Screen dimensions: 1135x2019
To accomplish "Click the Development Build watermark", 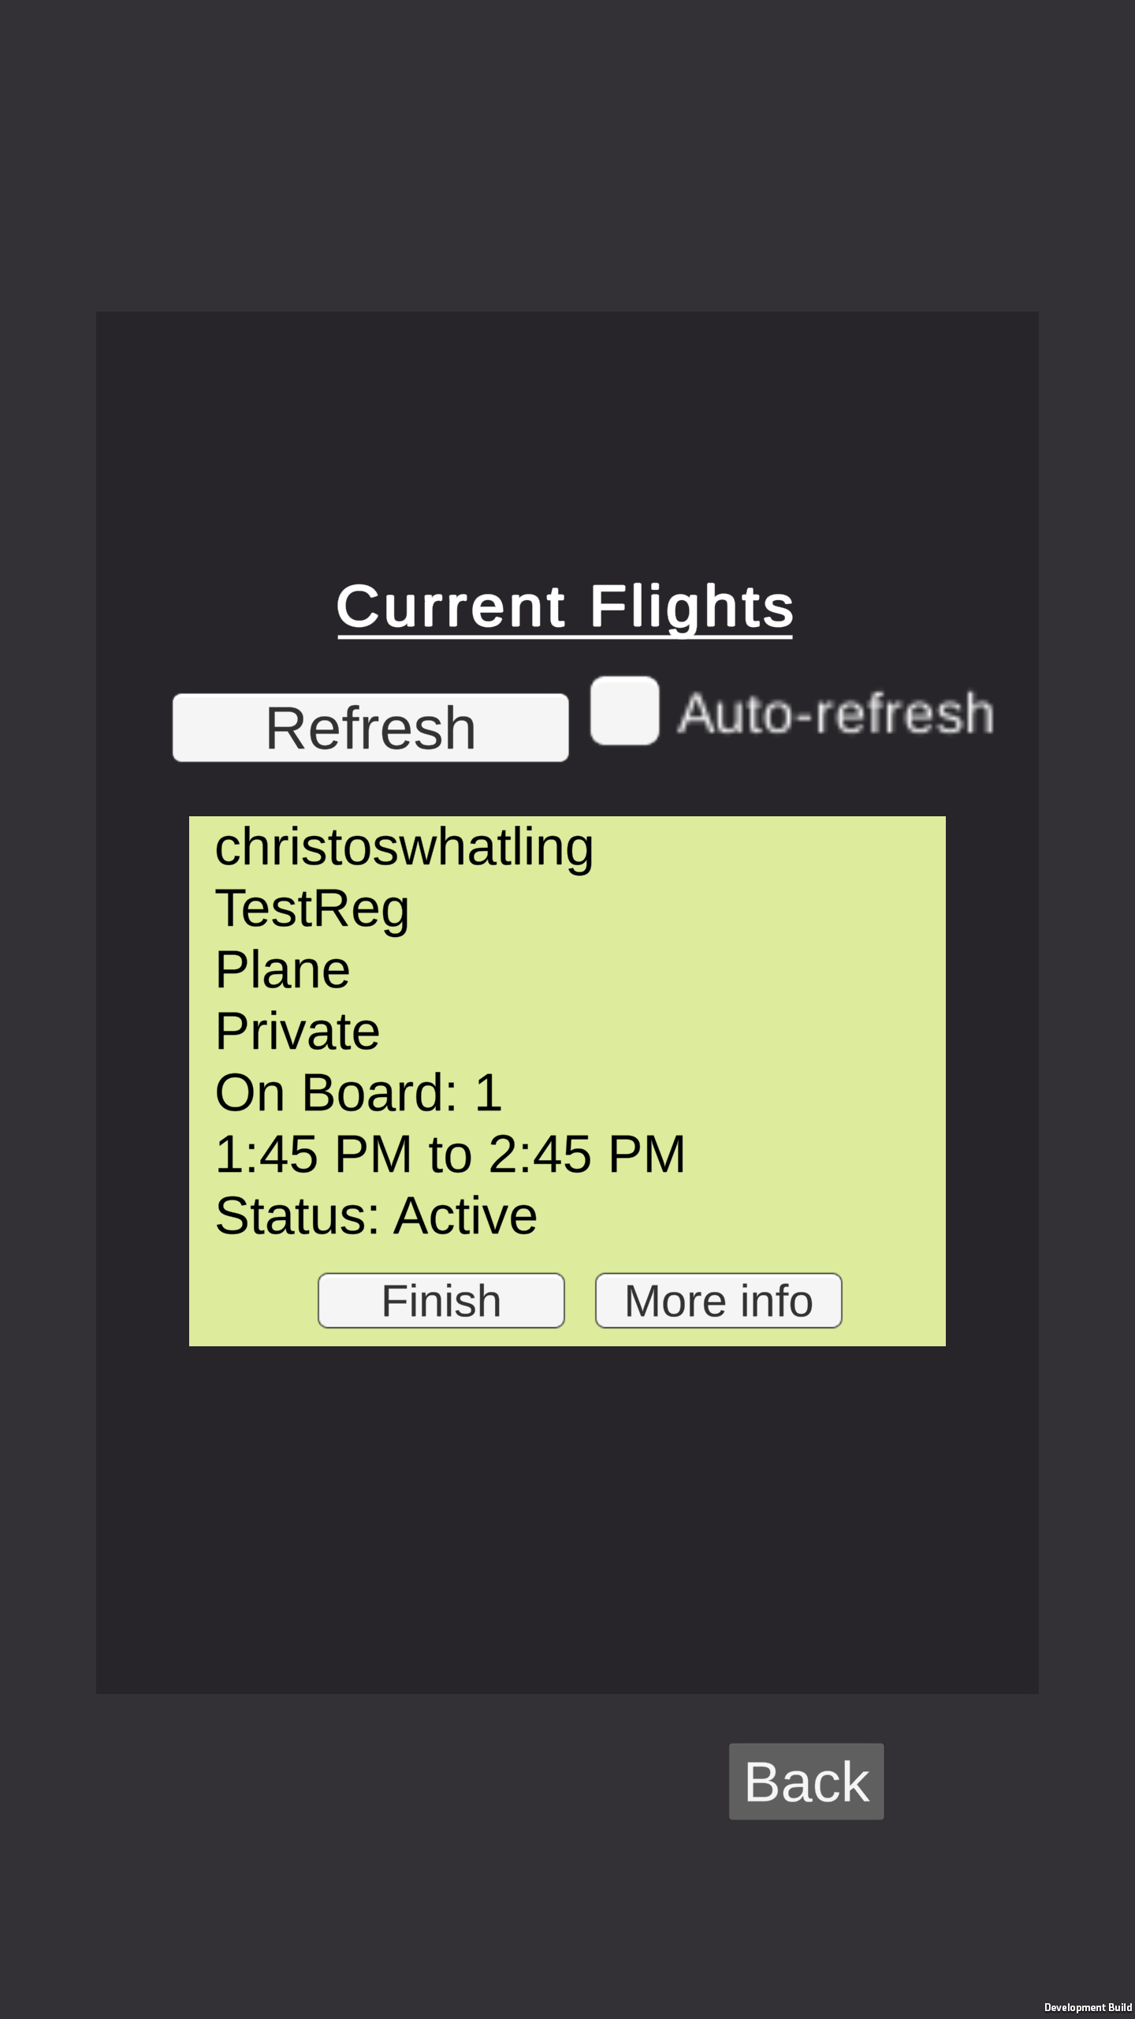I will [x=1087, y=2007].
